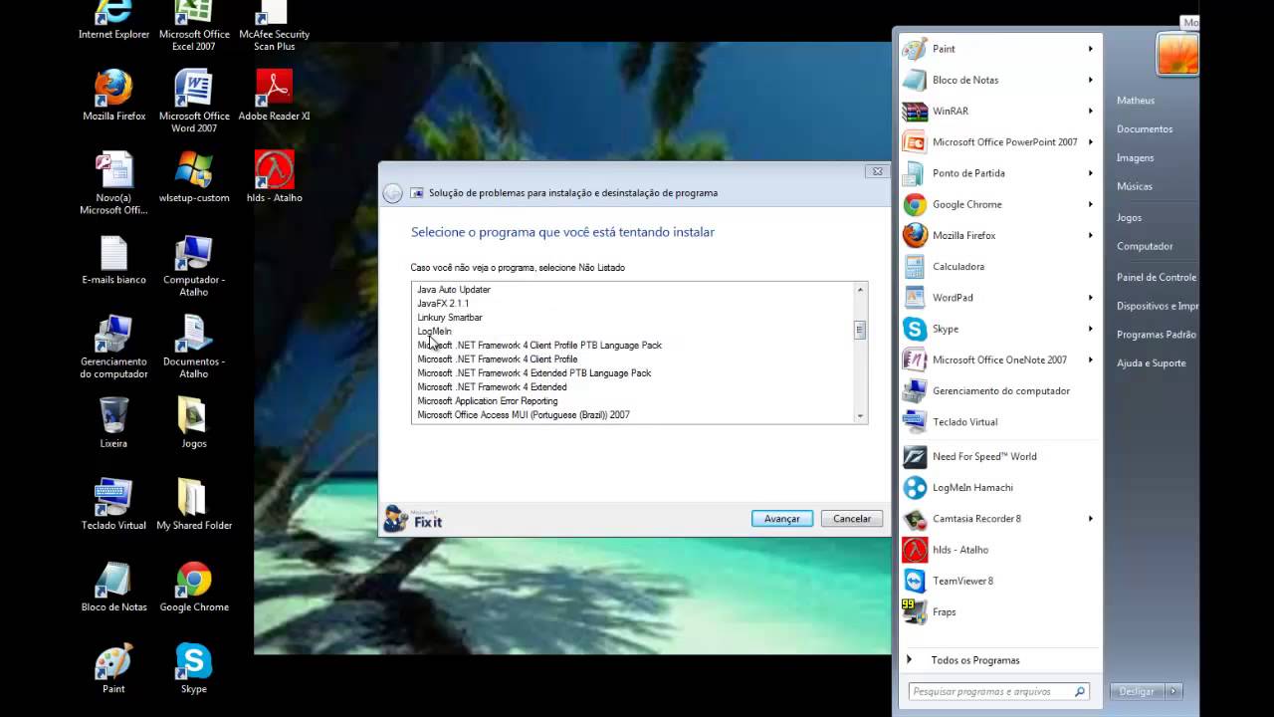This screenshot has width=1274, height=717.
Task: Open Microsoft Office Excel 2007 desktop icon
Action: (194, 25)
